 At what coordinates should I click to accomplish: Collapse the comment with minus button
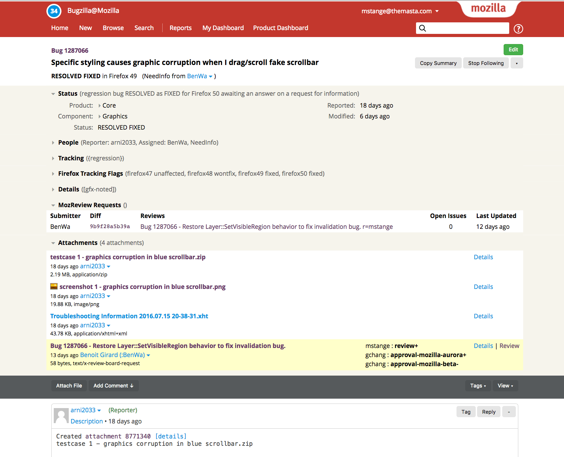[509, 412]
